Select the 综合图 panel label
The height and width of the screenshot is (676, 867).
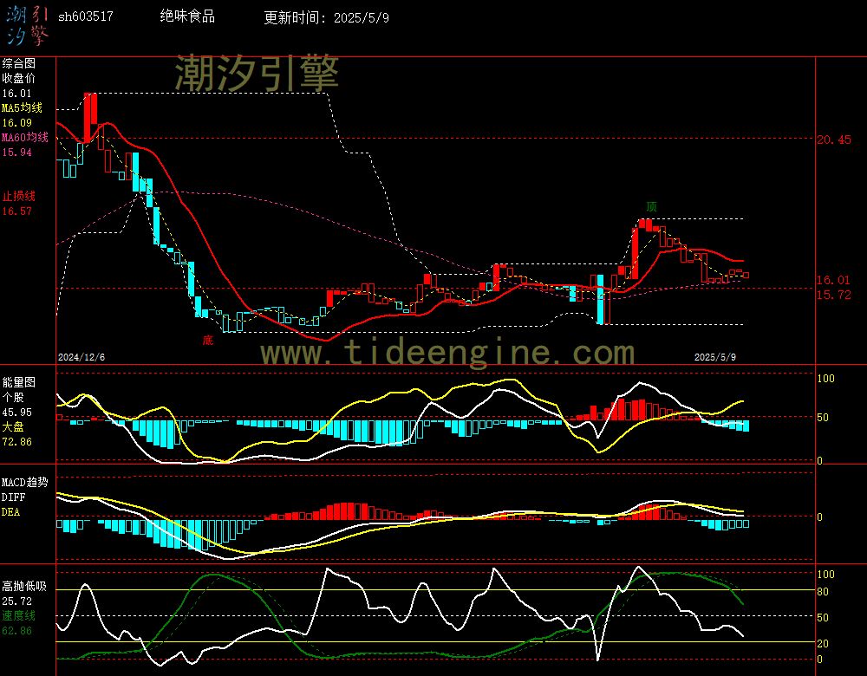(x=19, y=63)
